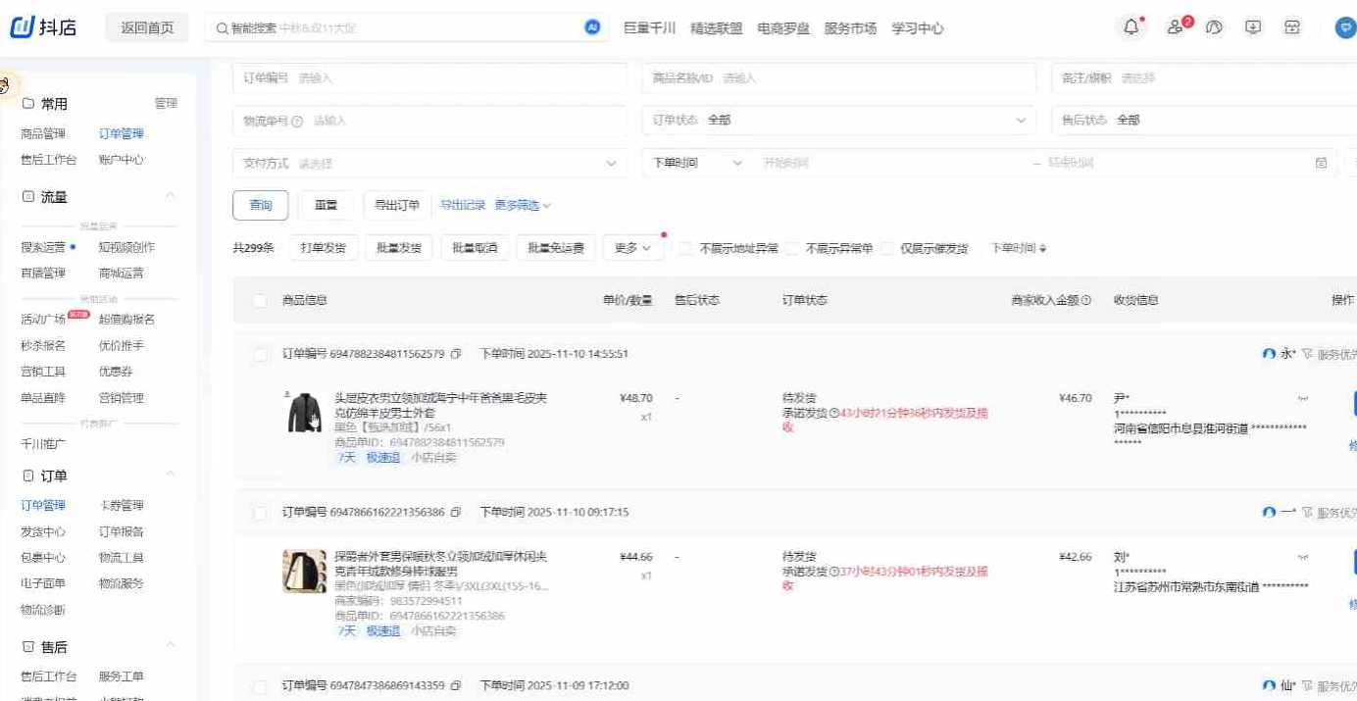The image size is (1357, 701).
Task: Click the 批量发货 batch ship button
Action: click(x=398, y=248)
